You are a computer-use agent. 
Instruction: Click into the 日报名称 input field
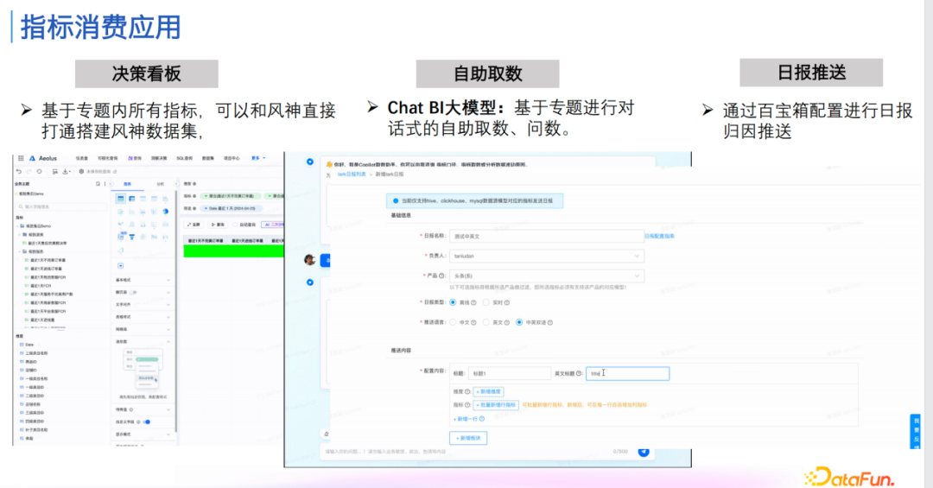546,237
